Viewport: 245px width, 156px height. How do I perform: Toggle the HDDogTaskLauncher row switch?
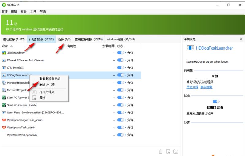(x=120, y=75)
